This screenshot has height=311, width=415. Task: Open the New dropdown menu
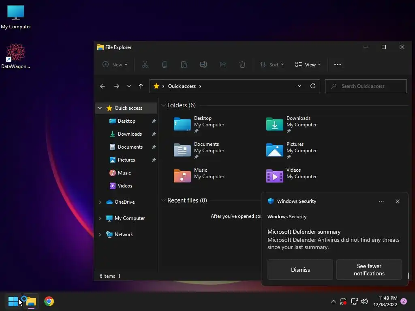click(x=115, y=64)
